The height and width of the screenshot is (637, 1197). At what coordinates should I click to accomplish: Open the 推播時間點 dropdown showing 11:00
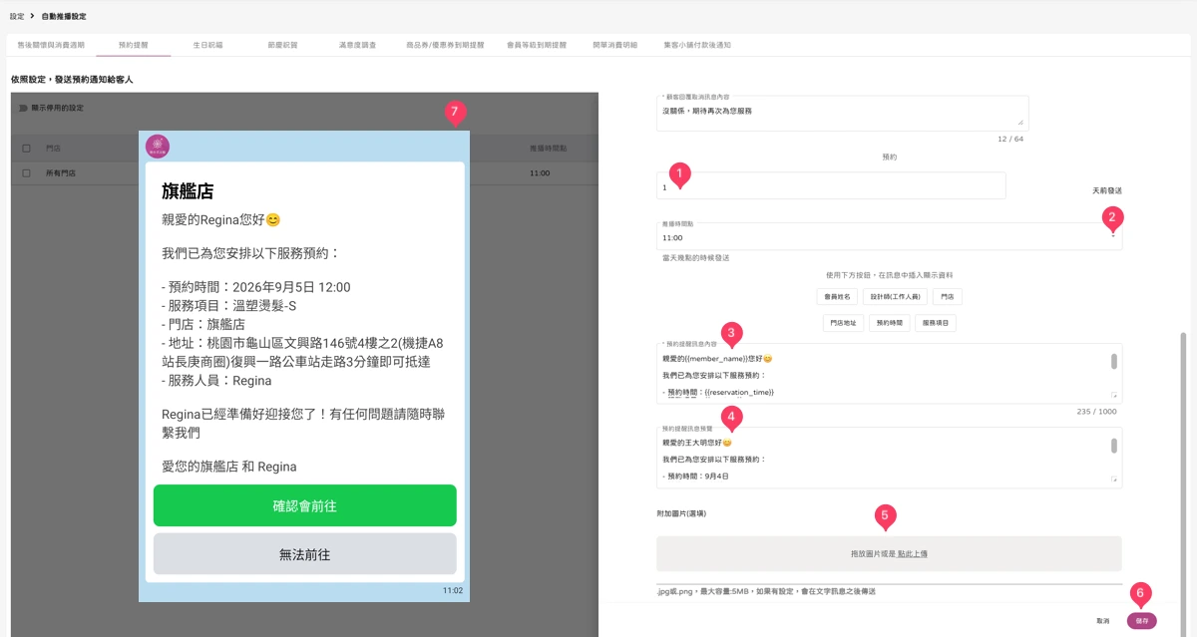[889, 235]
